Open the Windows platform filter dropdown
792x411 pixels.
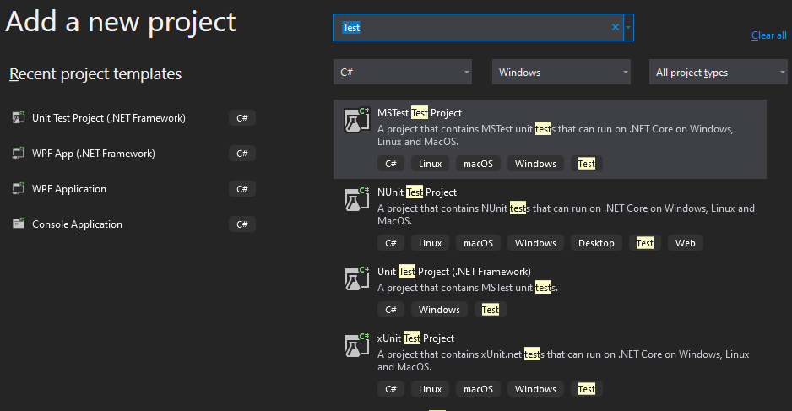coord(561,73)
